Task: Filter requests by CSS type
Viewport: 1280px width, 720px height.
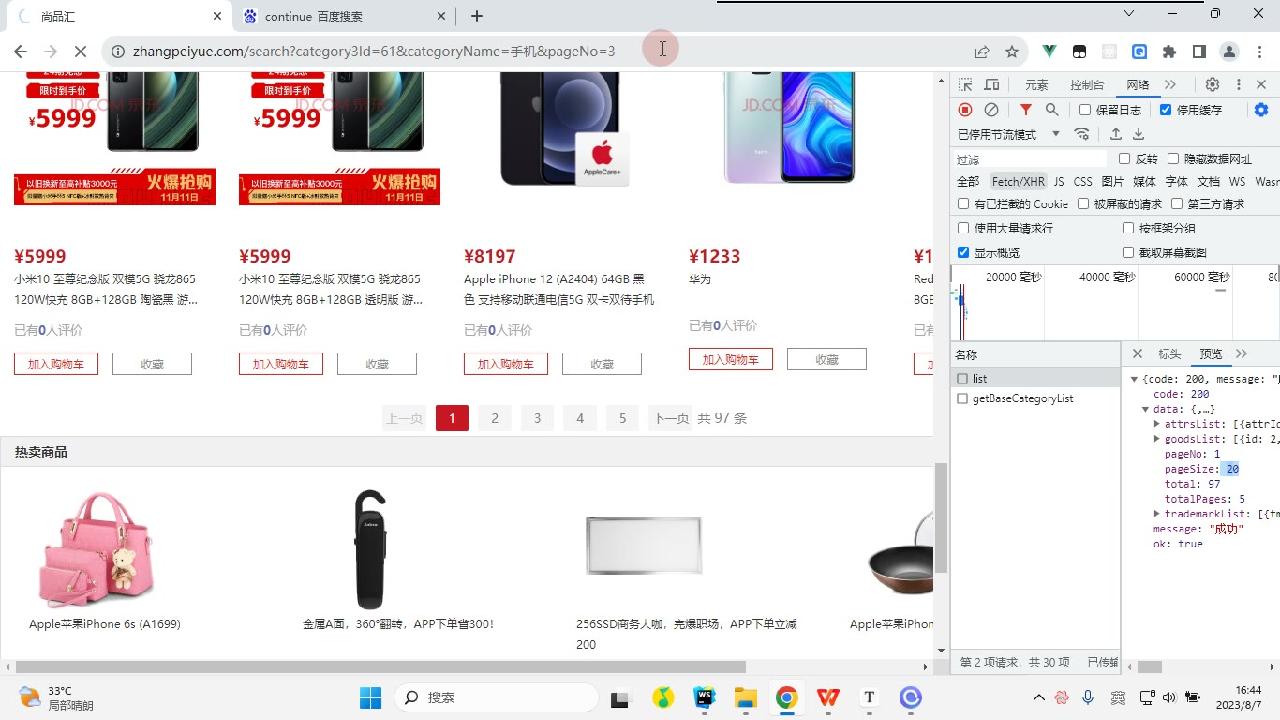Action: click(1082, 181)
